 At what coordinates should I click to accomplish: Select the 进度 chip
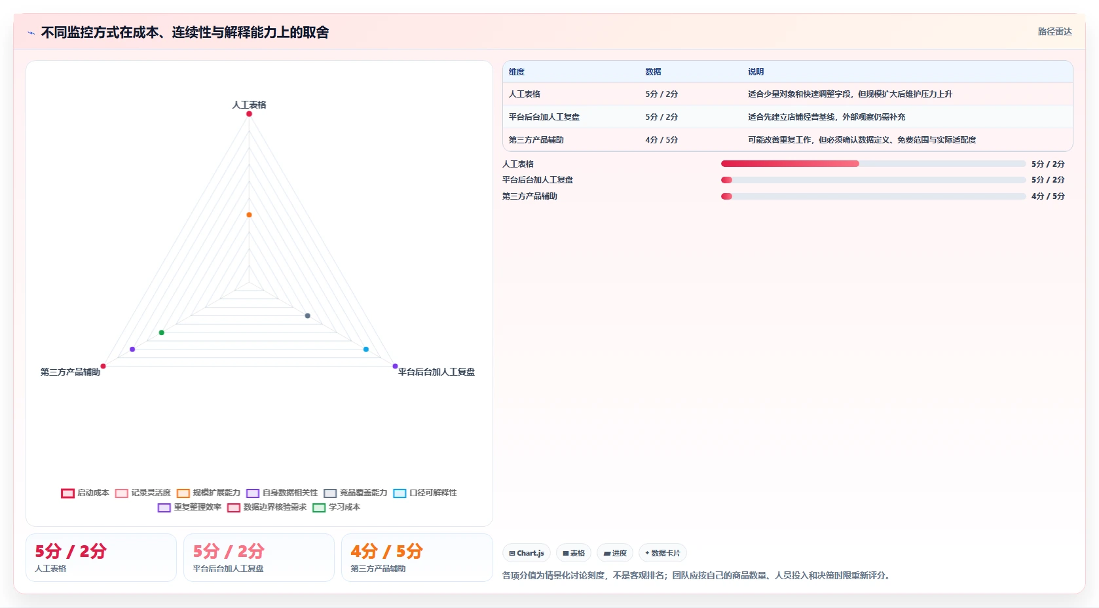pyautogui.click(x=615, y=553)
